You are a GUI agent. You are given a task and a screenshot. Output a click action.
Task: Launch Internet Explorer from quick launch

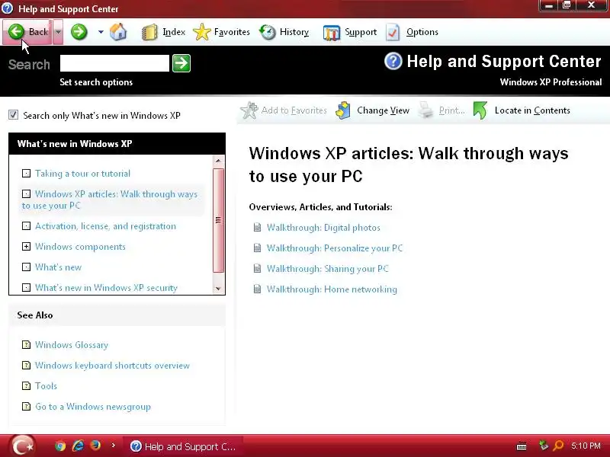point(79,446)
